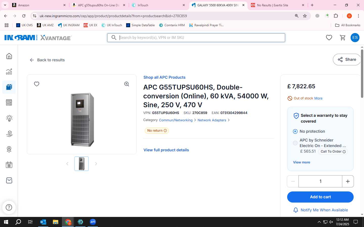Open the ES user profile avatar
The image size is (364, 227).
(355, 38)
